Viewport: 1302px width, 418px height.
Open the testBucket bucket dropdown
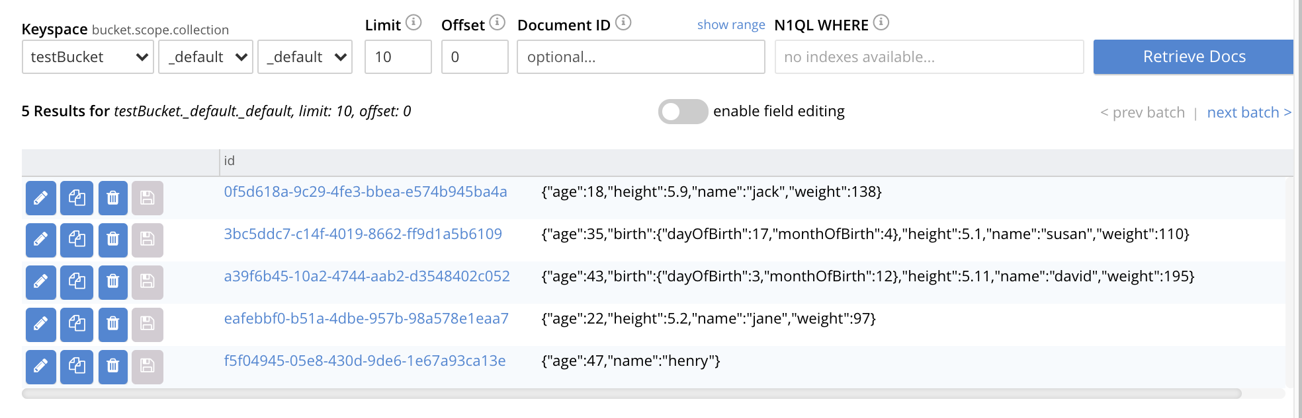click(x=88, y=57)
